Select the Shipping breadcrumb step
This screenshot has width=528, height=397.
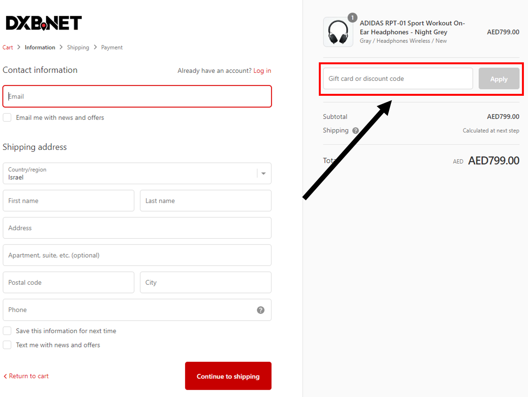(x=78, y=47)
